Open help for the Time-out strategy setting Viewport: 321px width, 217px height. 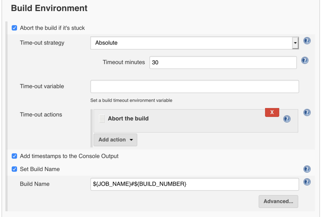click(x=307, y=41)
